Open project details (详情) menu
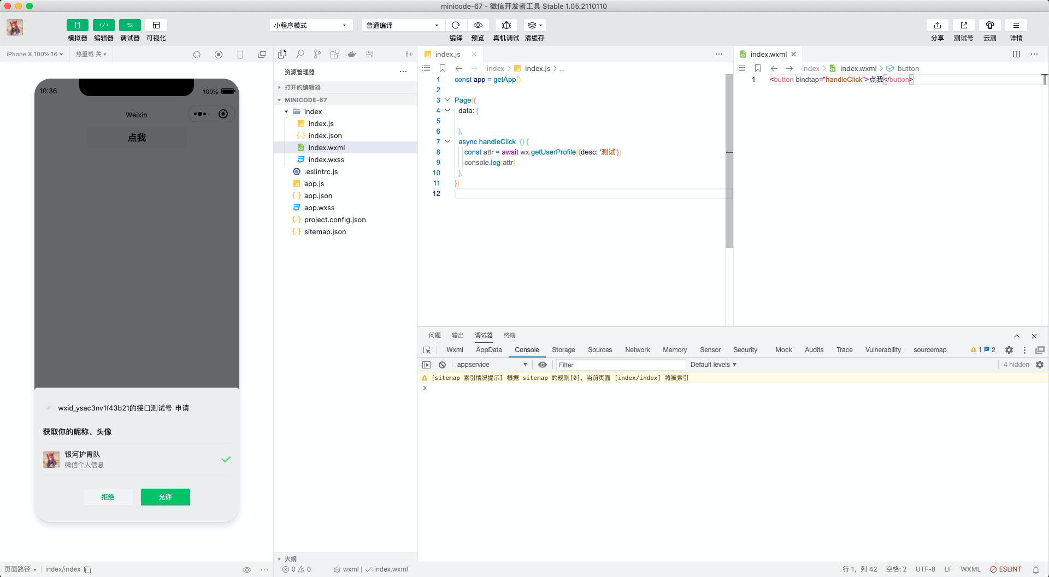 click(1016, 25)
